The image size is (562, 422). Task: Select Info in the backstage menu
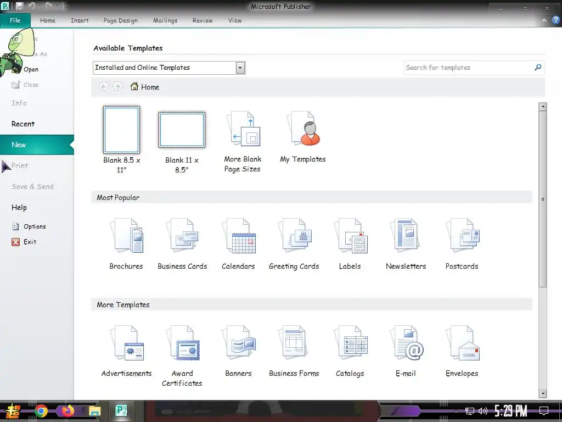19,103
